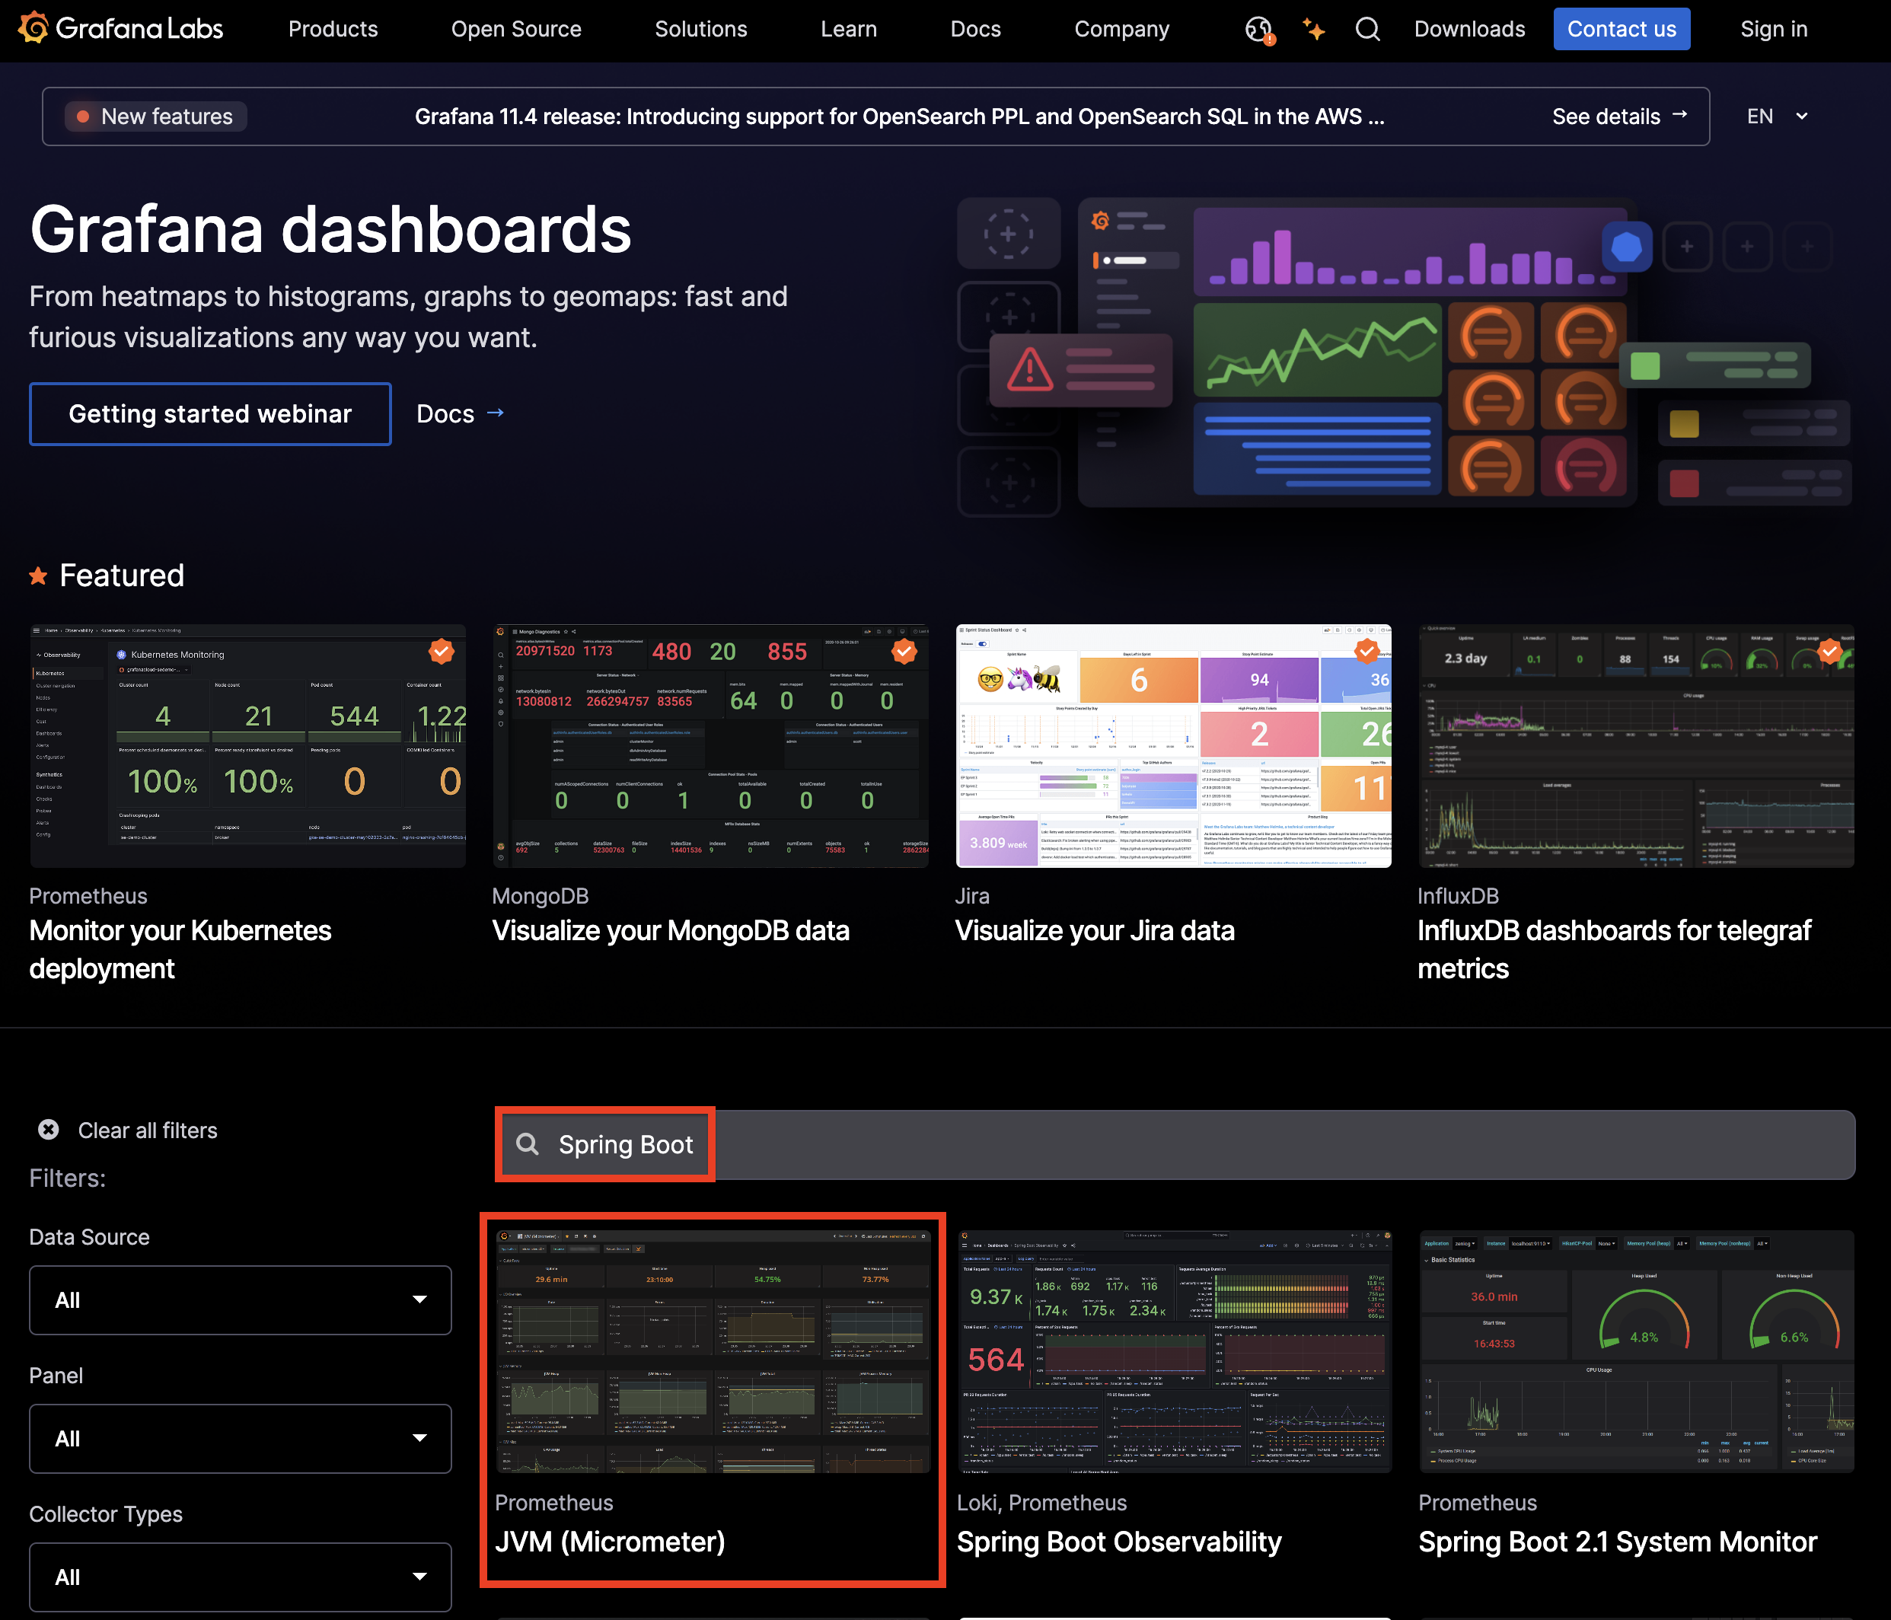Expand the Data Source dropdown

coord(240,1300)
